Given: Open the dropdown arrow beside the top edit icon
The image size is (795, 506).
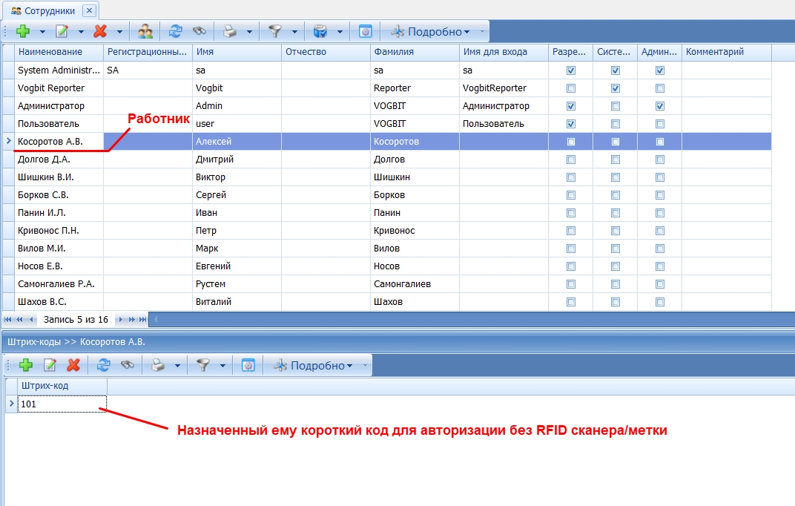Looking at the screenshot, I should 81,32.
